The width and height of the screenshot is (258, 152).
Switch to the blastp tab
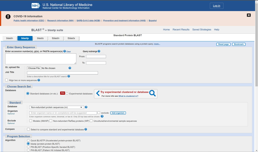tap(25, 38)
